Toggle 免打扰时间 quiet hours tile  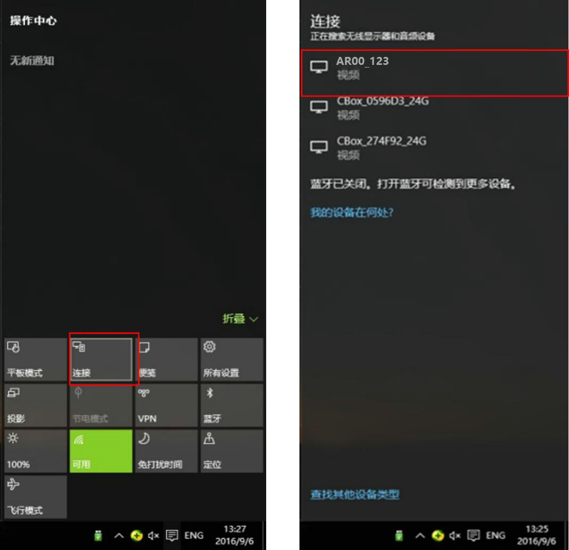tap(166, 451)
